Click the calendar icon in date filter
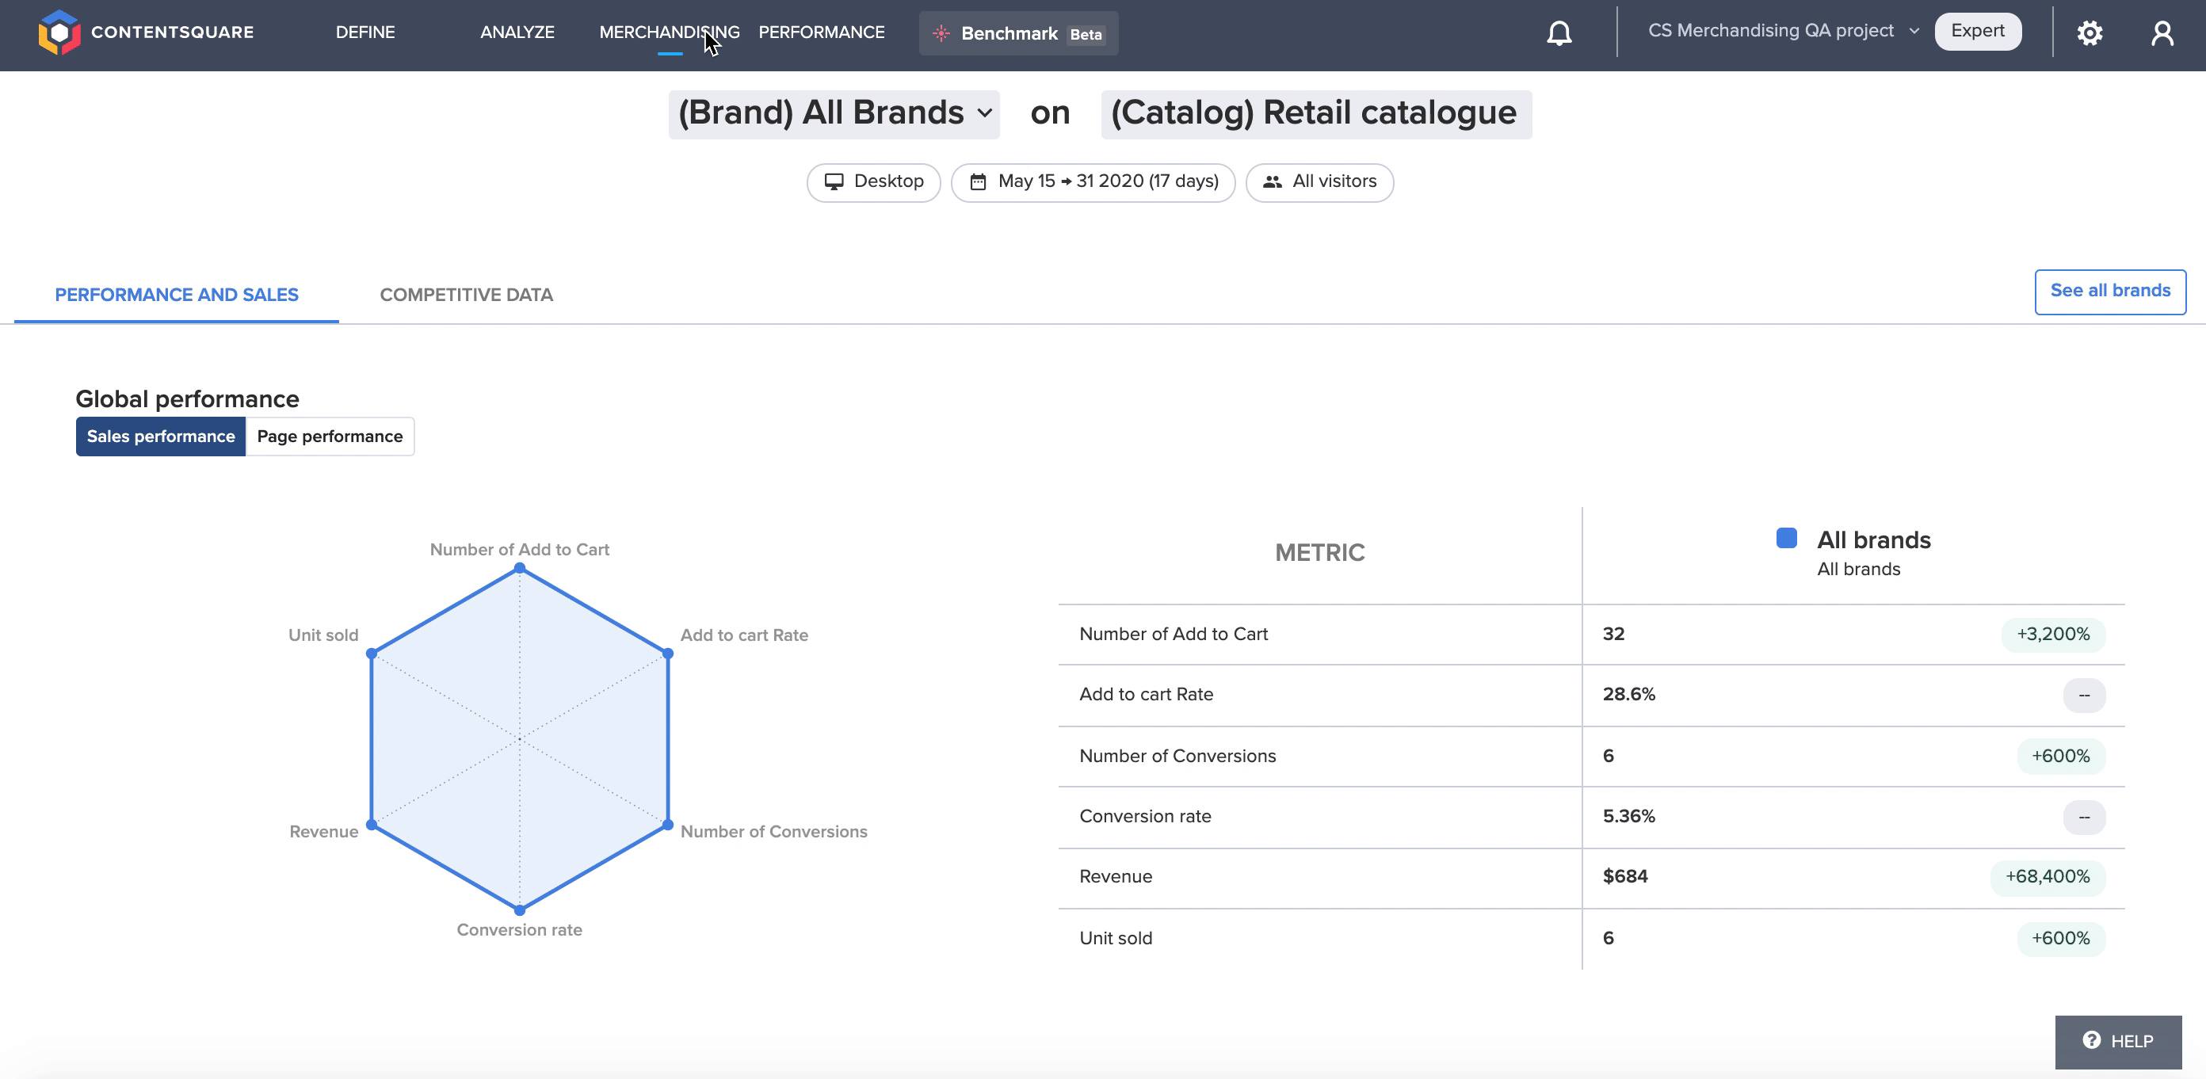This screenshot has width=2206, height=1079. pos(978,181)
